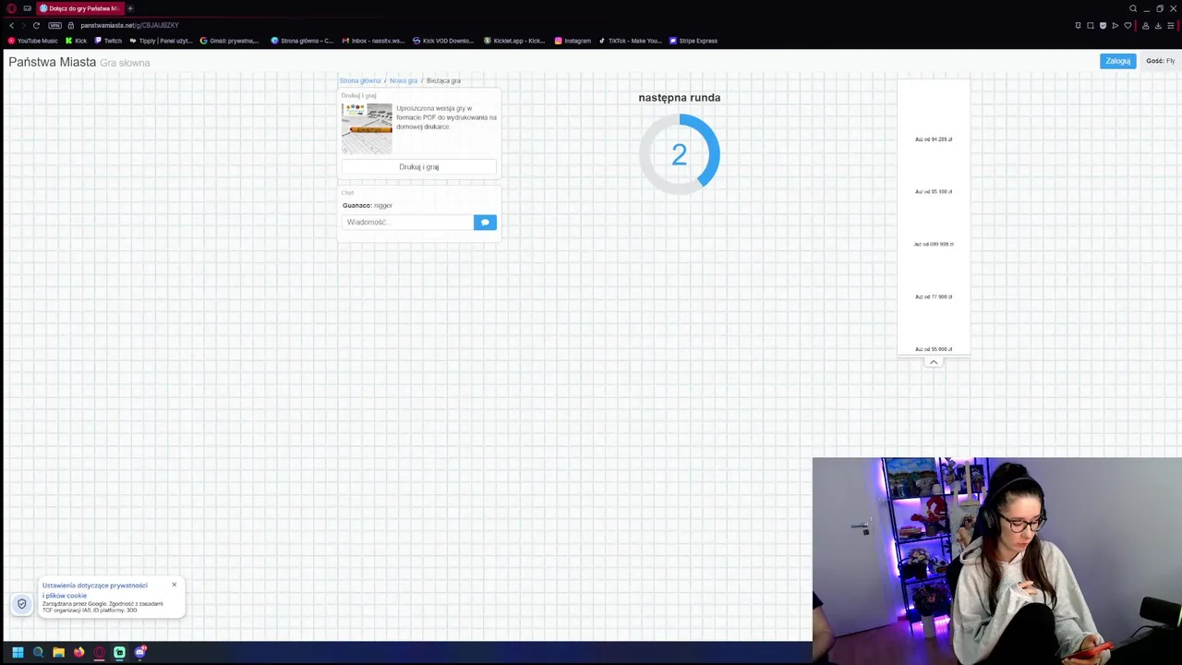Viewport: 1182px width, 665px height.
Task: Open the Instagram bookmark
Action: click(573, 41)
